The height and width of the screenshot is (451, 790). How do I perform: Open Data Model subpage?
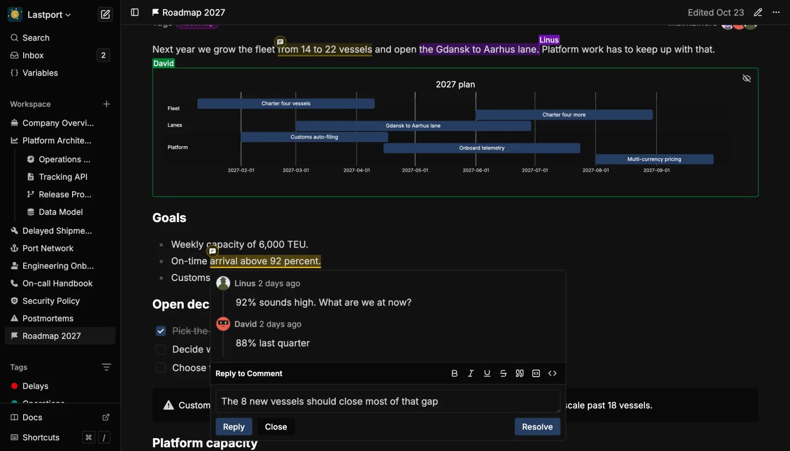[x=68, y=212]
